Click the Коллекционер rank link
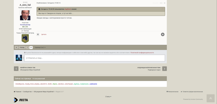Image resolution: width=217 pixels, height=104 pixels. coord(25,25)
